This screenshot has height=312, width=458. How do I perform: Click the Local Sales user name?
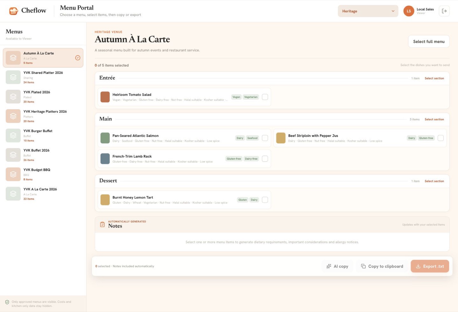425,9
